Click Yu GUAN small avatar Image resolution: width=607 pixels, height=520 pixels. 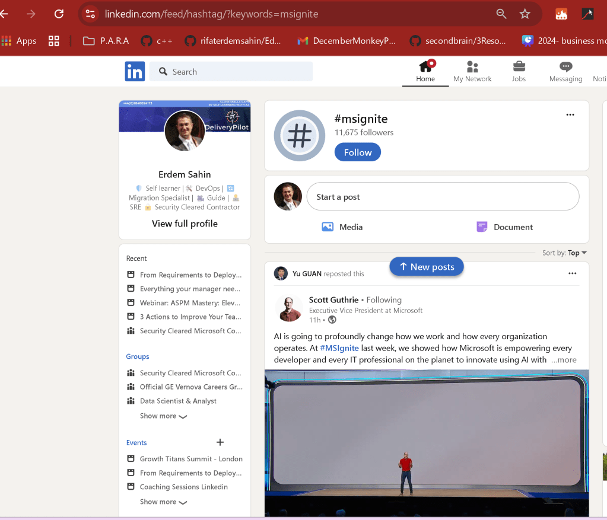[x=281, y=273]
